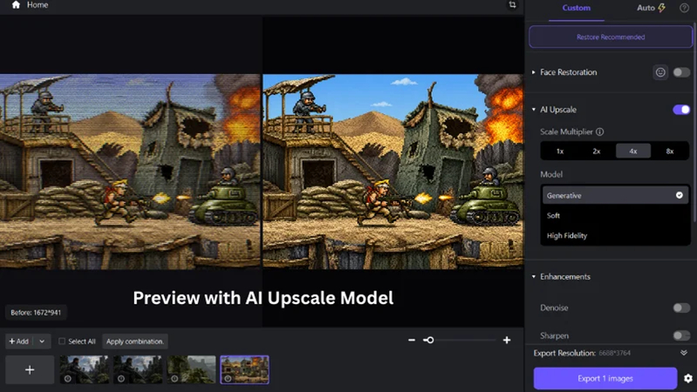Open the help question mark icon
The image size is (697, 392).
tap(684, 8)
